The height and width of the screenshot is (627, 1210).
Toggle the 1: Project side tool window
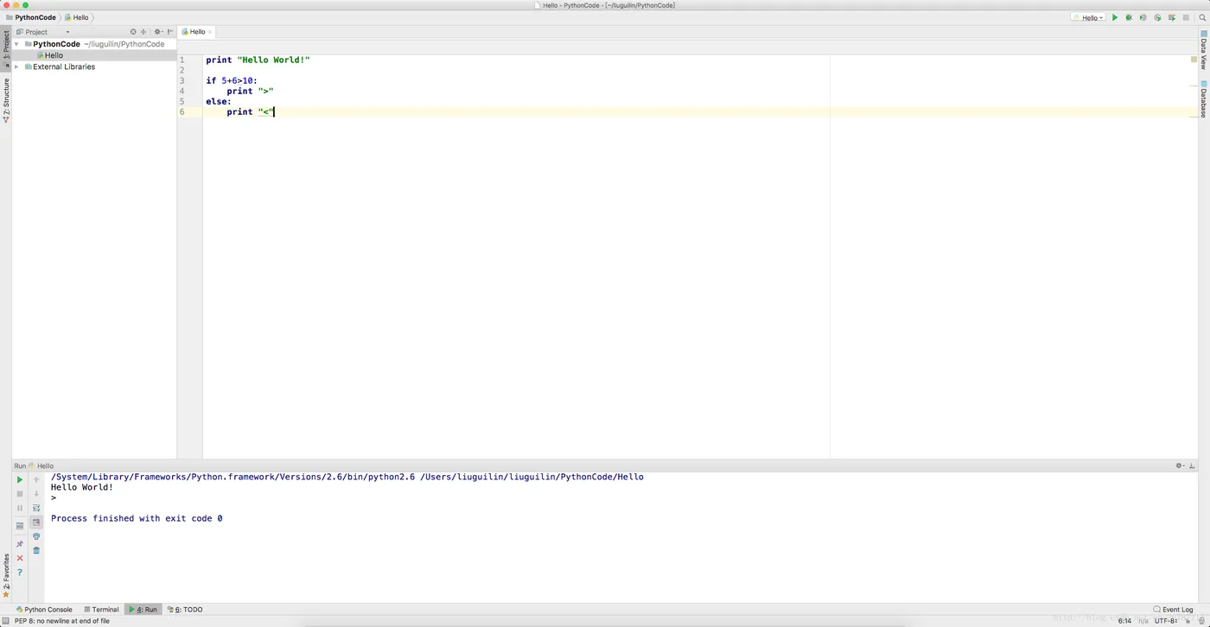point(5,50)
